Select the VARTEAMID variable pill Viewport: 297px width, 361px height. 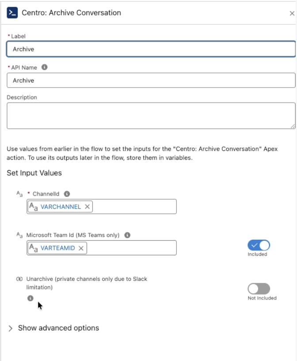click(57, 248)
